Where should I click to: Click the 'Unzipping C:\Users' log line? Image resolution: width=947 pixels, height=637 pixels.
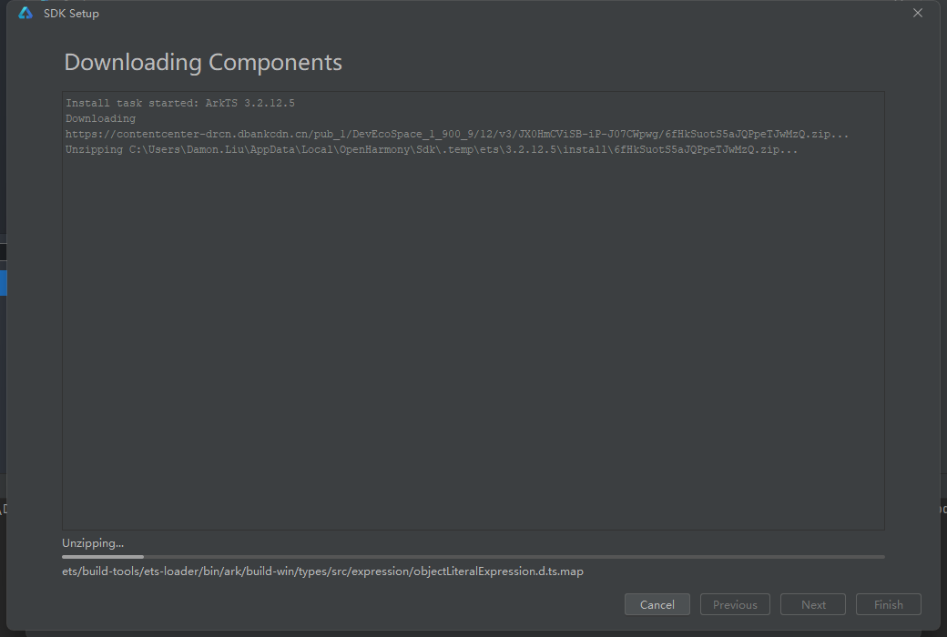(x=432, y=149)
